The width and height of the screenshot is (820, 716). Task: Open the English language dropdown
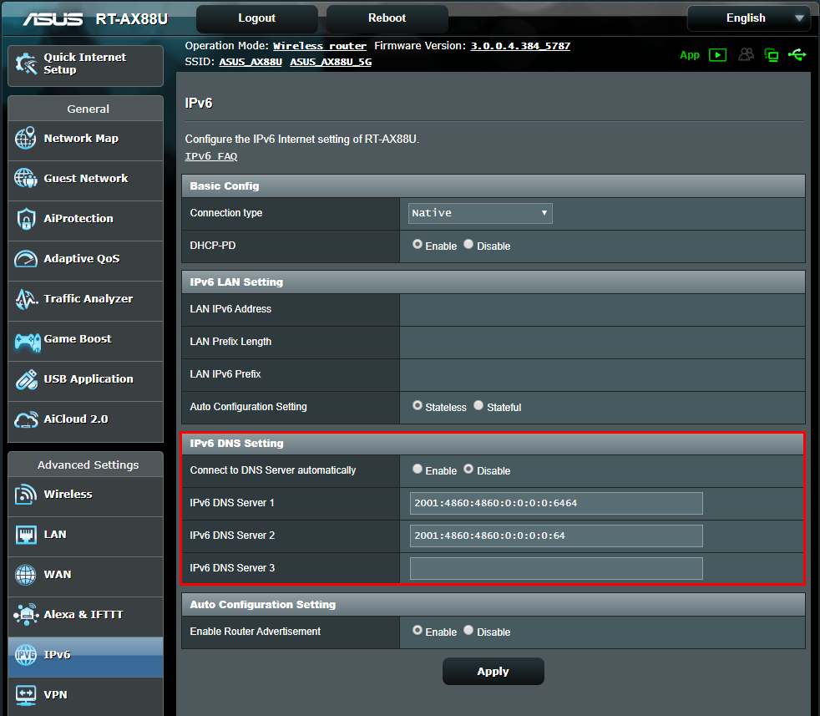(748, 18)
